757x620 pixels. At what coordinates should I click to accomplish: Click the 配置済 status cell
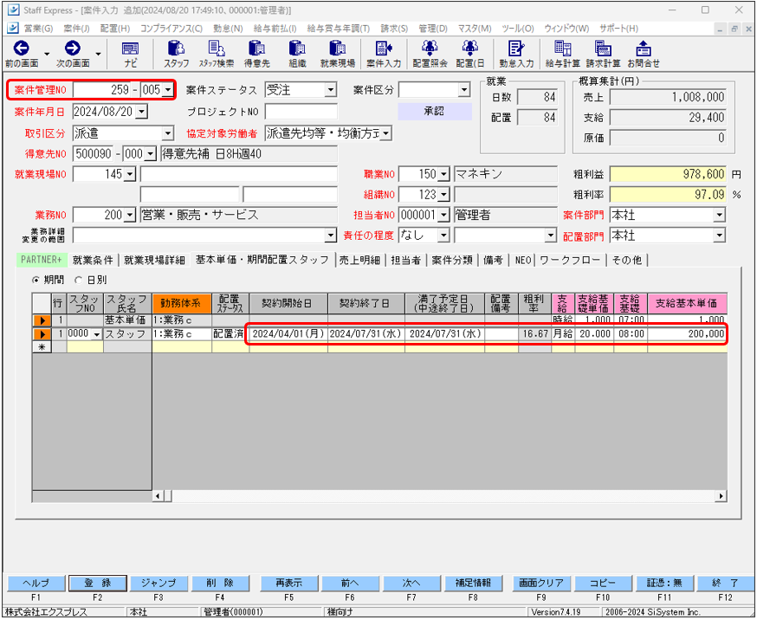pos(230,334)
